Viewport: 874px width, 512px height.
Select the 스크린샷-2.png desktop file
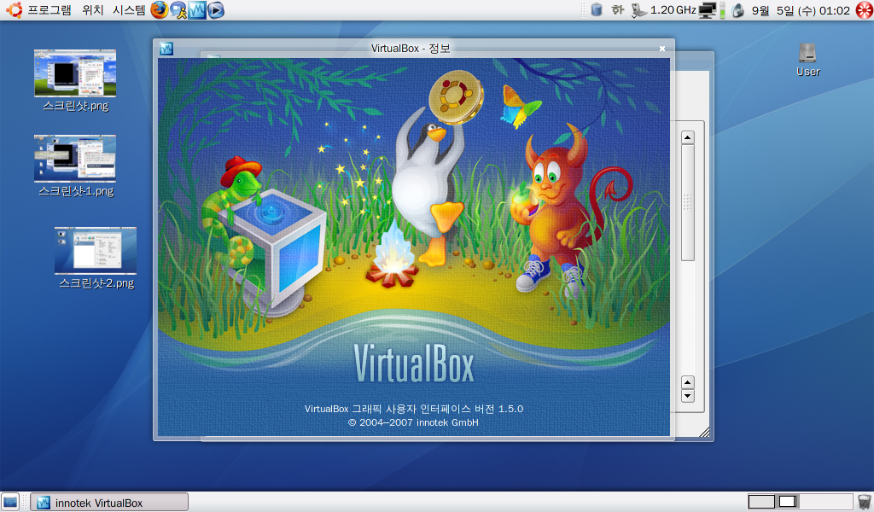tap(96, 258)
